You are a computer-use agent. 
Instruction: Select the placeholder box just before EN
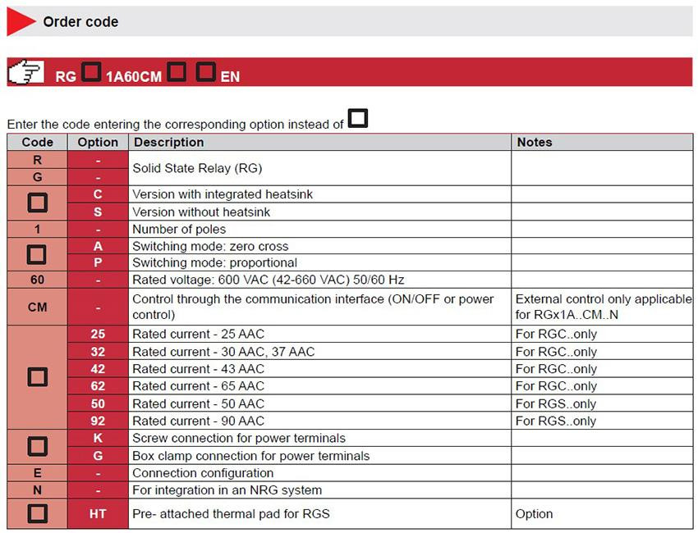tap(205, 71)
